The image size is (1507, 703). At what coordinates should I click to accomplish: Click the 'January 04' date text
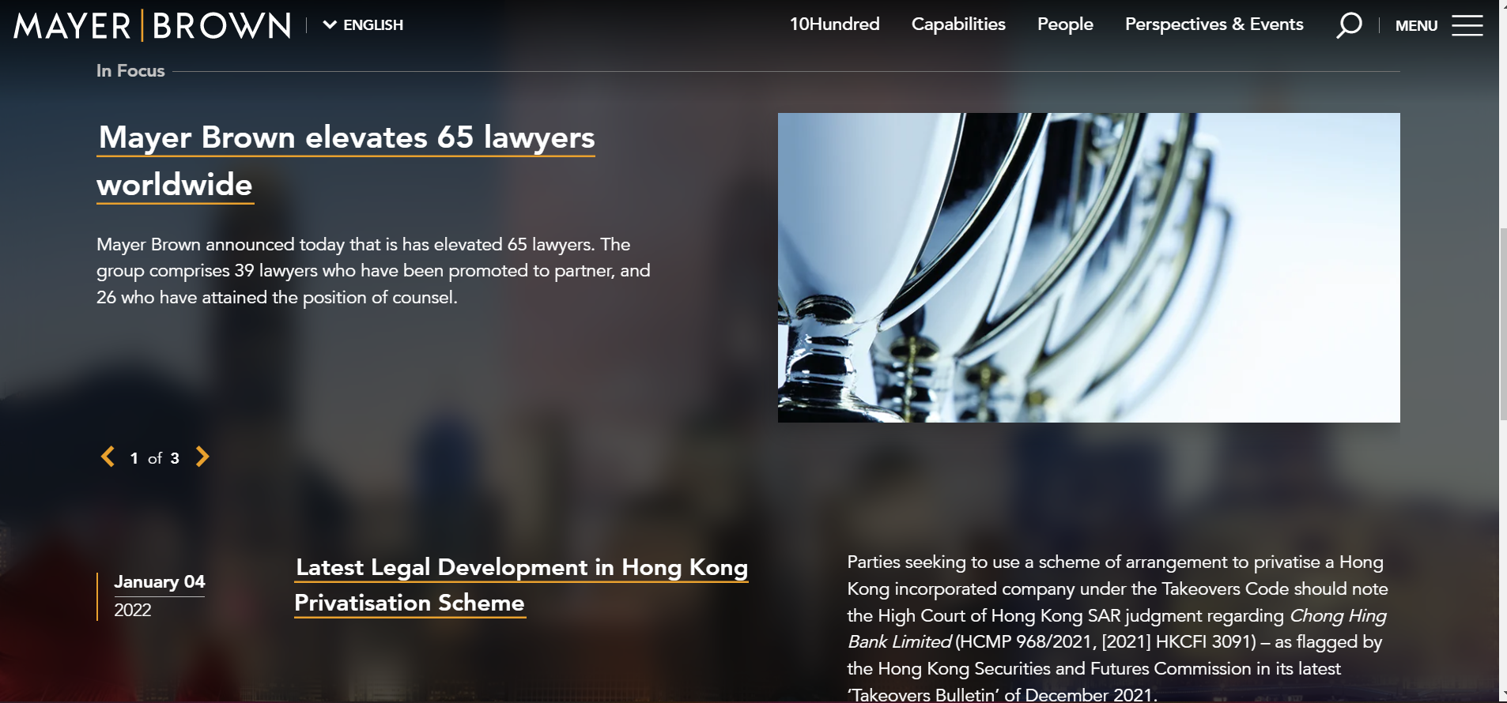(x=159, y=582)
